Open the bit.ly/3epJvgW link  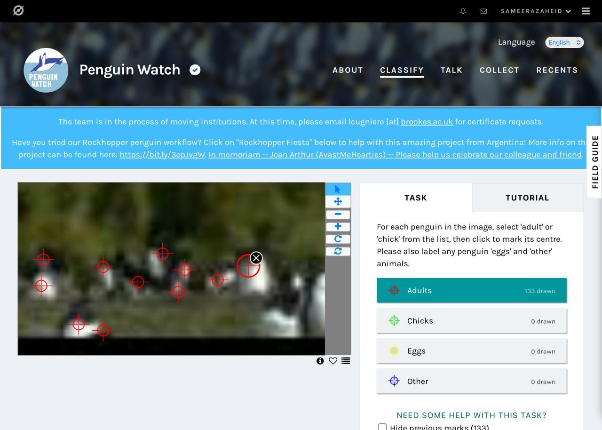(x=162, y=154)
